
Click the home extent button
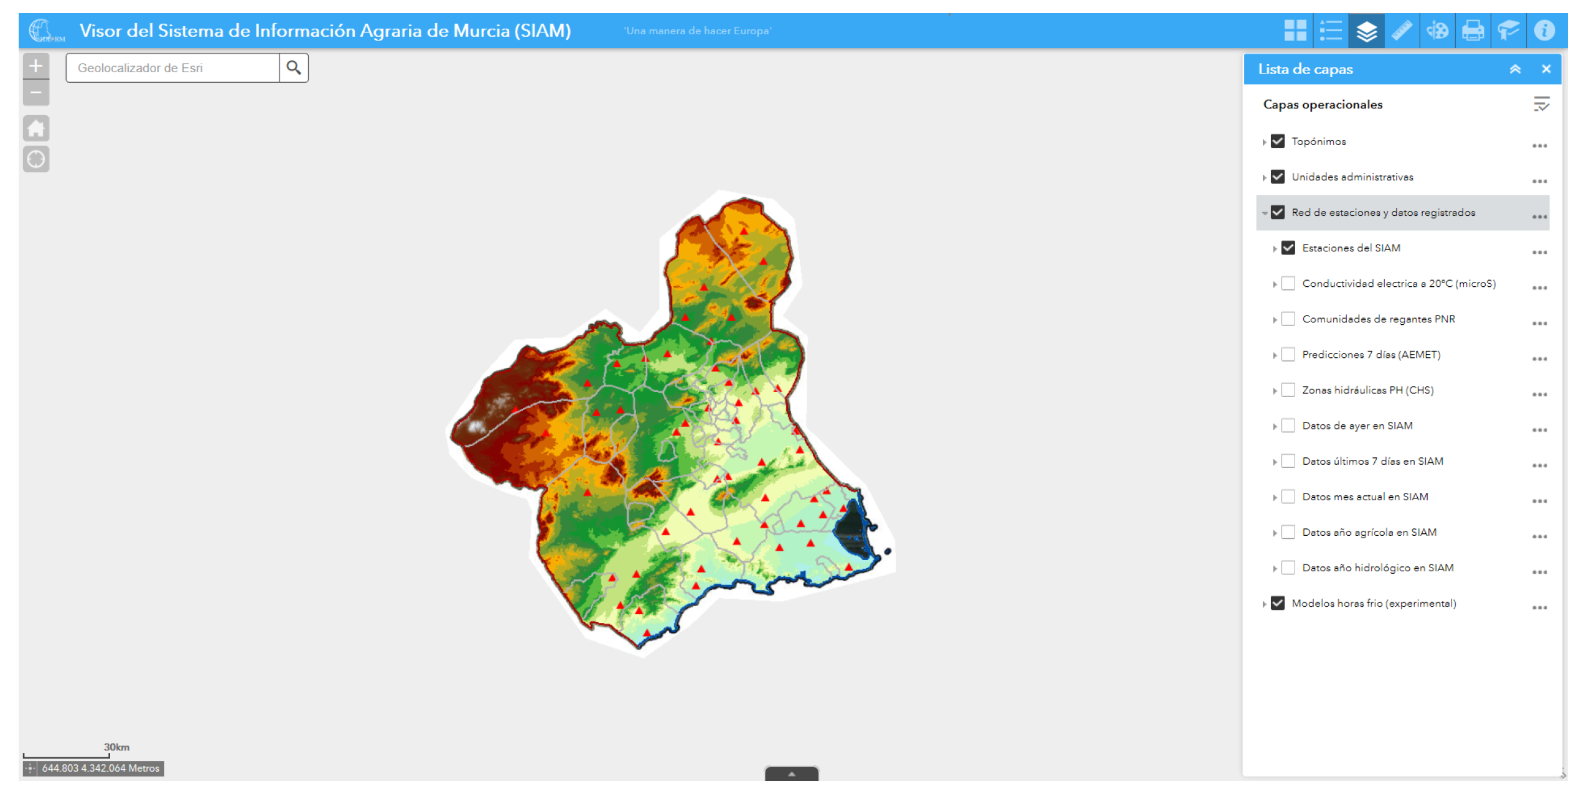click(x=36, y=129)
